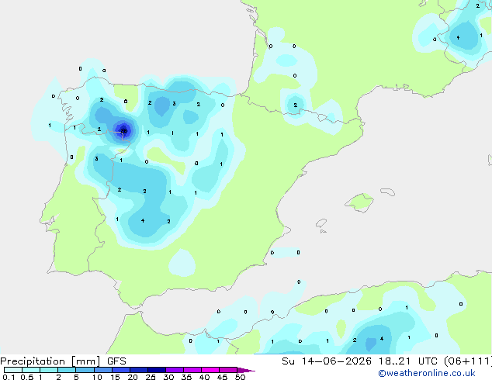This screenshot has height=380, width=492.
Task: Click the legend label '0.1'
Action: pyautogui.click(x=9, y=377)
